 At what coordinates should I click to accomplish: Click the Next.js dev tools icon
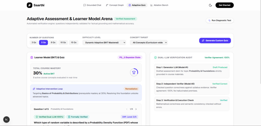tap(6, 120)
